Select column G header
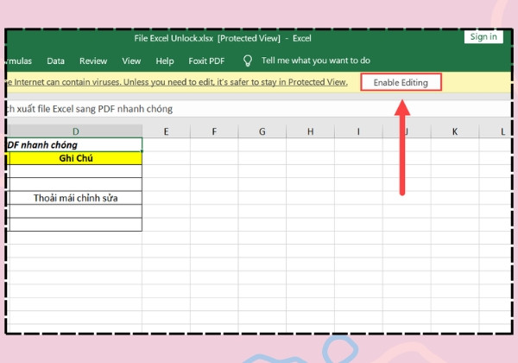Image resolution: width=518 pixels, height=363 pixels. 262,131
